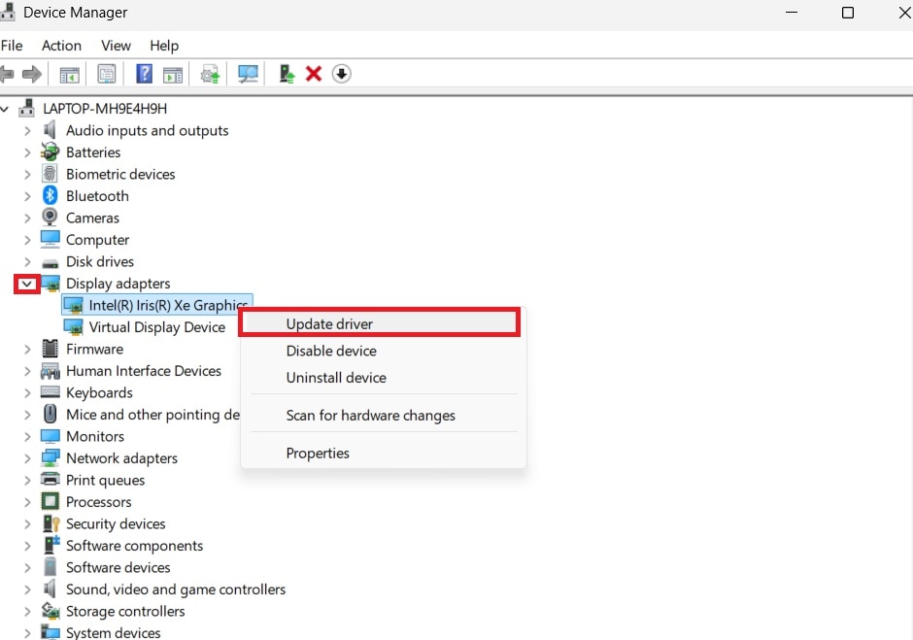Click the Batteries category icon
Image resolution: width=913 pixels, height=640 pixels.
point(51,152)
